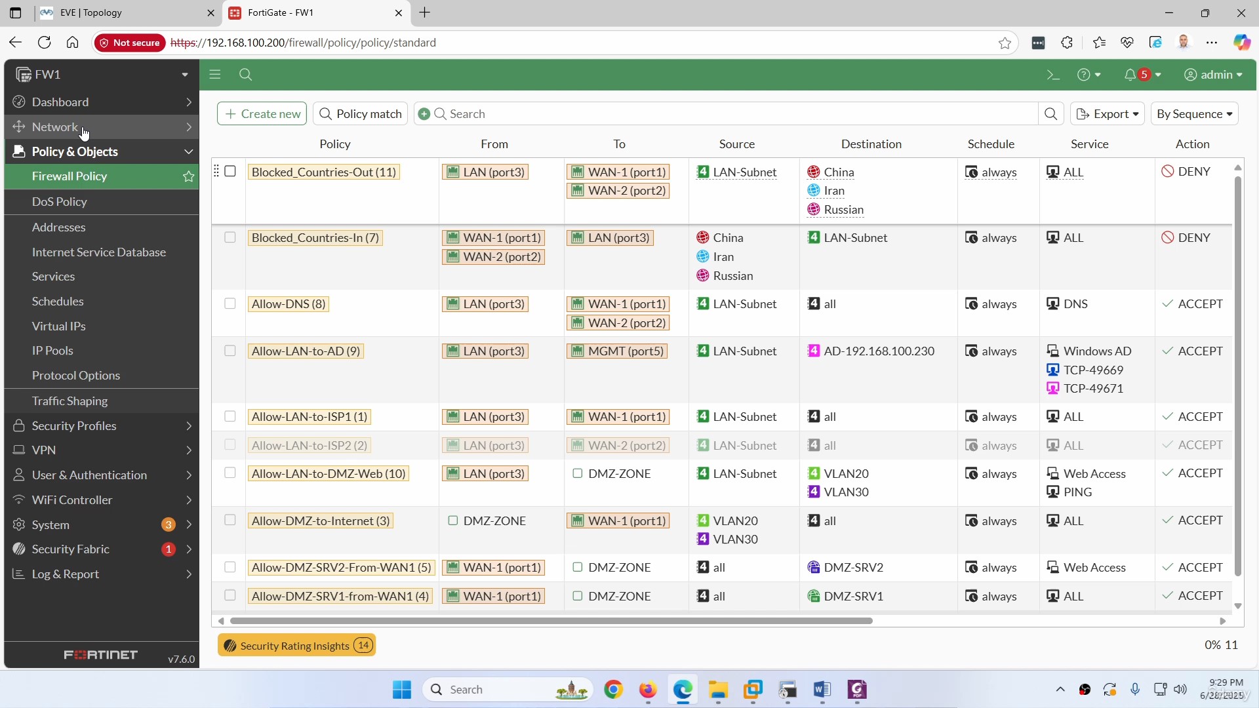
Task: Click the green plus filter icon
Action: pyautogui.click(x=424, y=113)
